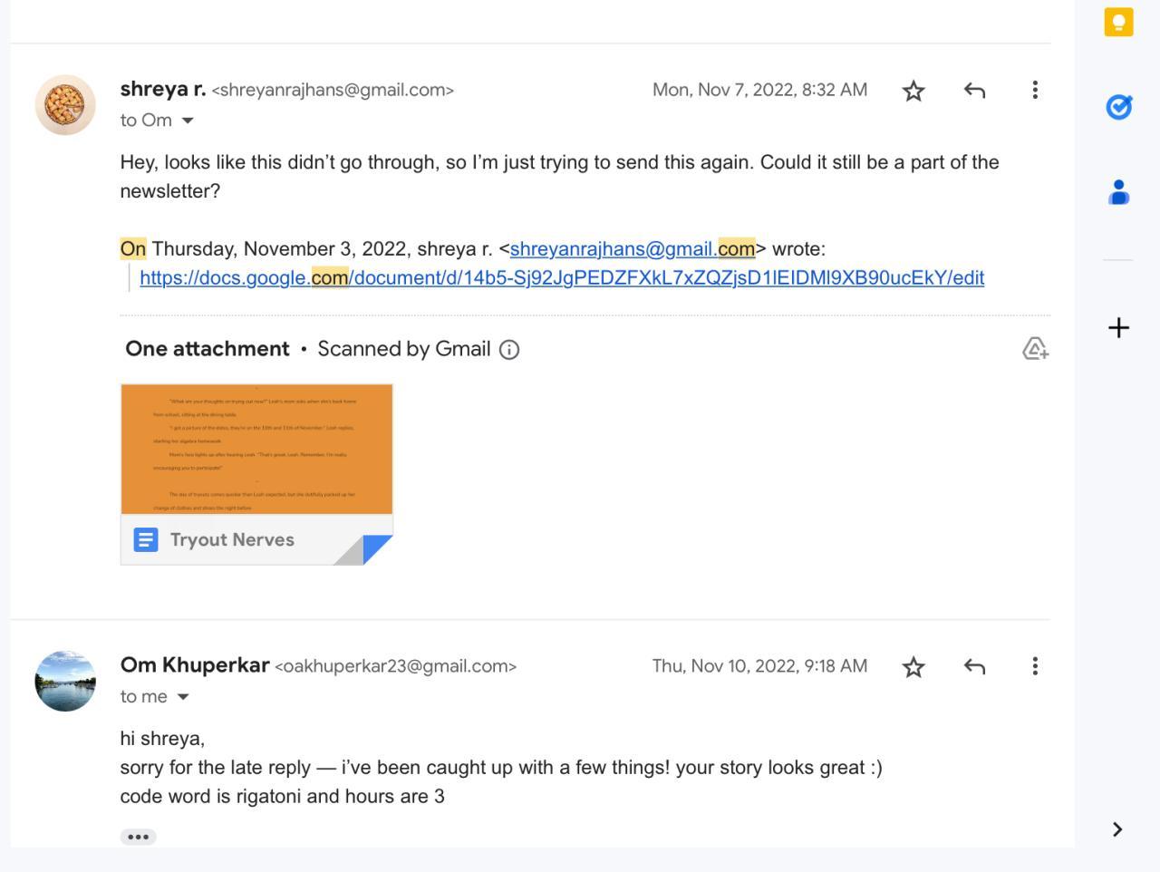Expand "to Om" recipient details
The image size is (1160, 872).
tap(188, 121)
